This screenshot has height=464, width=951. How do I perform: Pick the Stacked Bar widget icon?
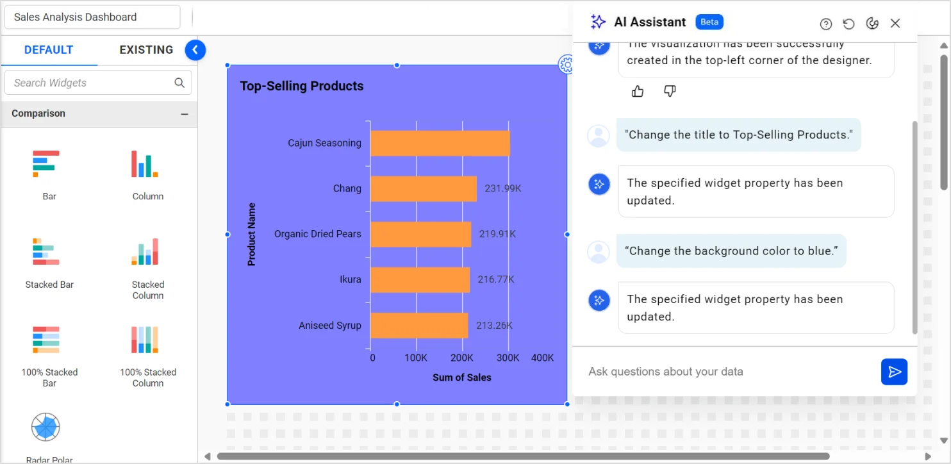46,252
